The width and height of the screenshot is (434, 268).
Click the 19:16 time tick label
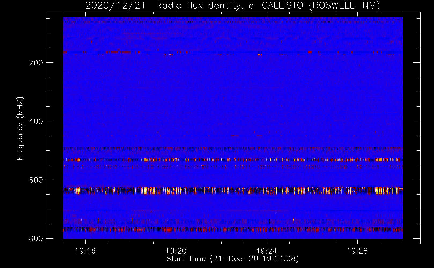click(x=85, y=251)
